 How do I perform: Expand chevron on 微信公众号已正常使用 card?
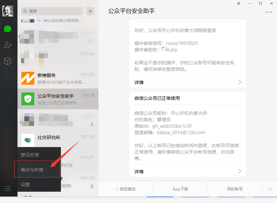tap(240, 171)
